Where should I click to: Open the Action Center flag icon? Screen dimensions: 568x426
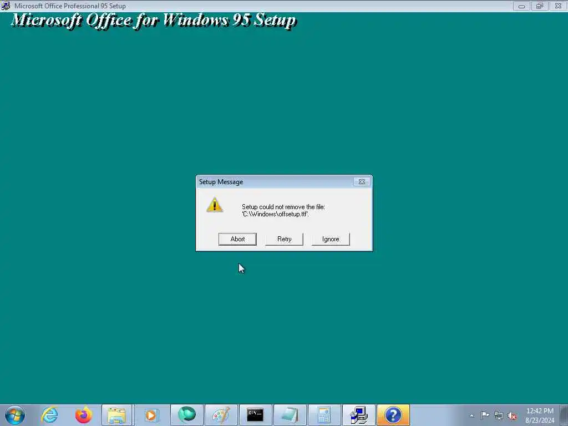[x=485, y=415]
